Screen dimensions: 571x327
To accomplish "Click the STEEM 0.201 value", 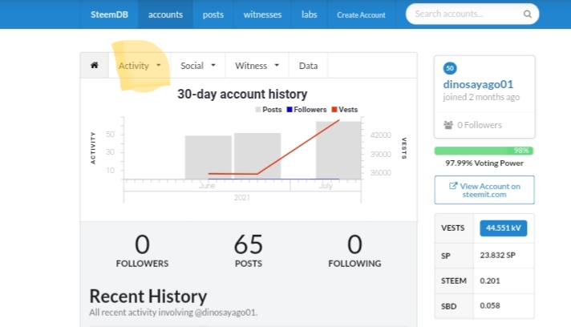I will [490, 281].
